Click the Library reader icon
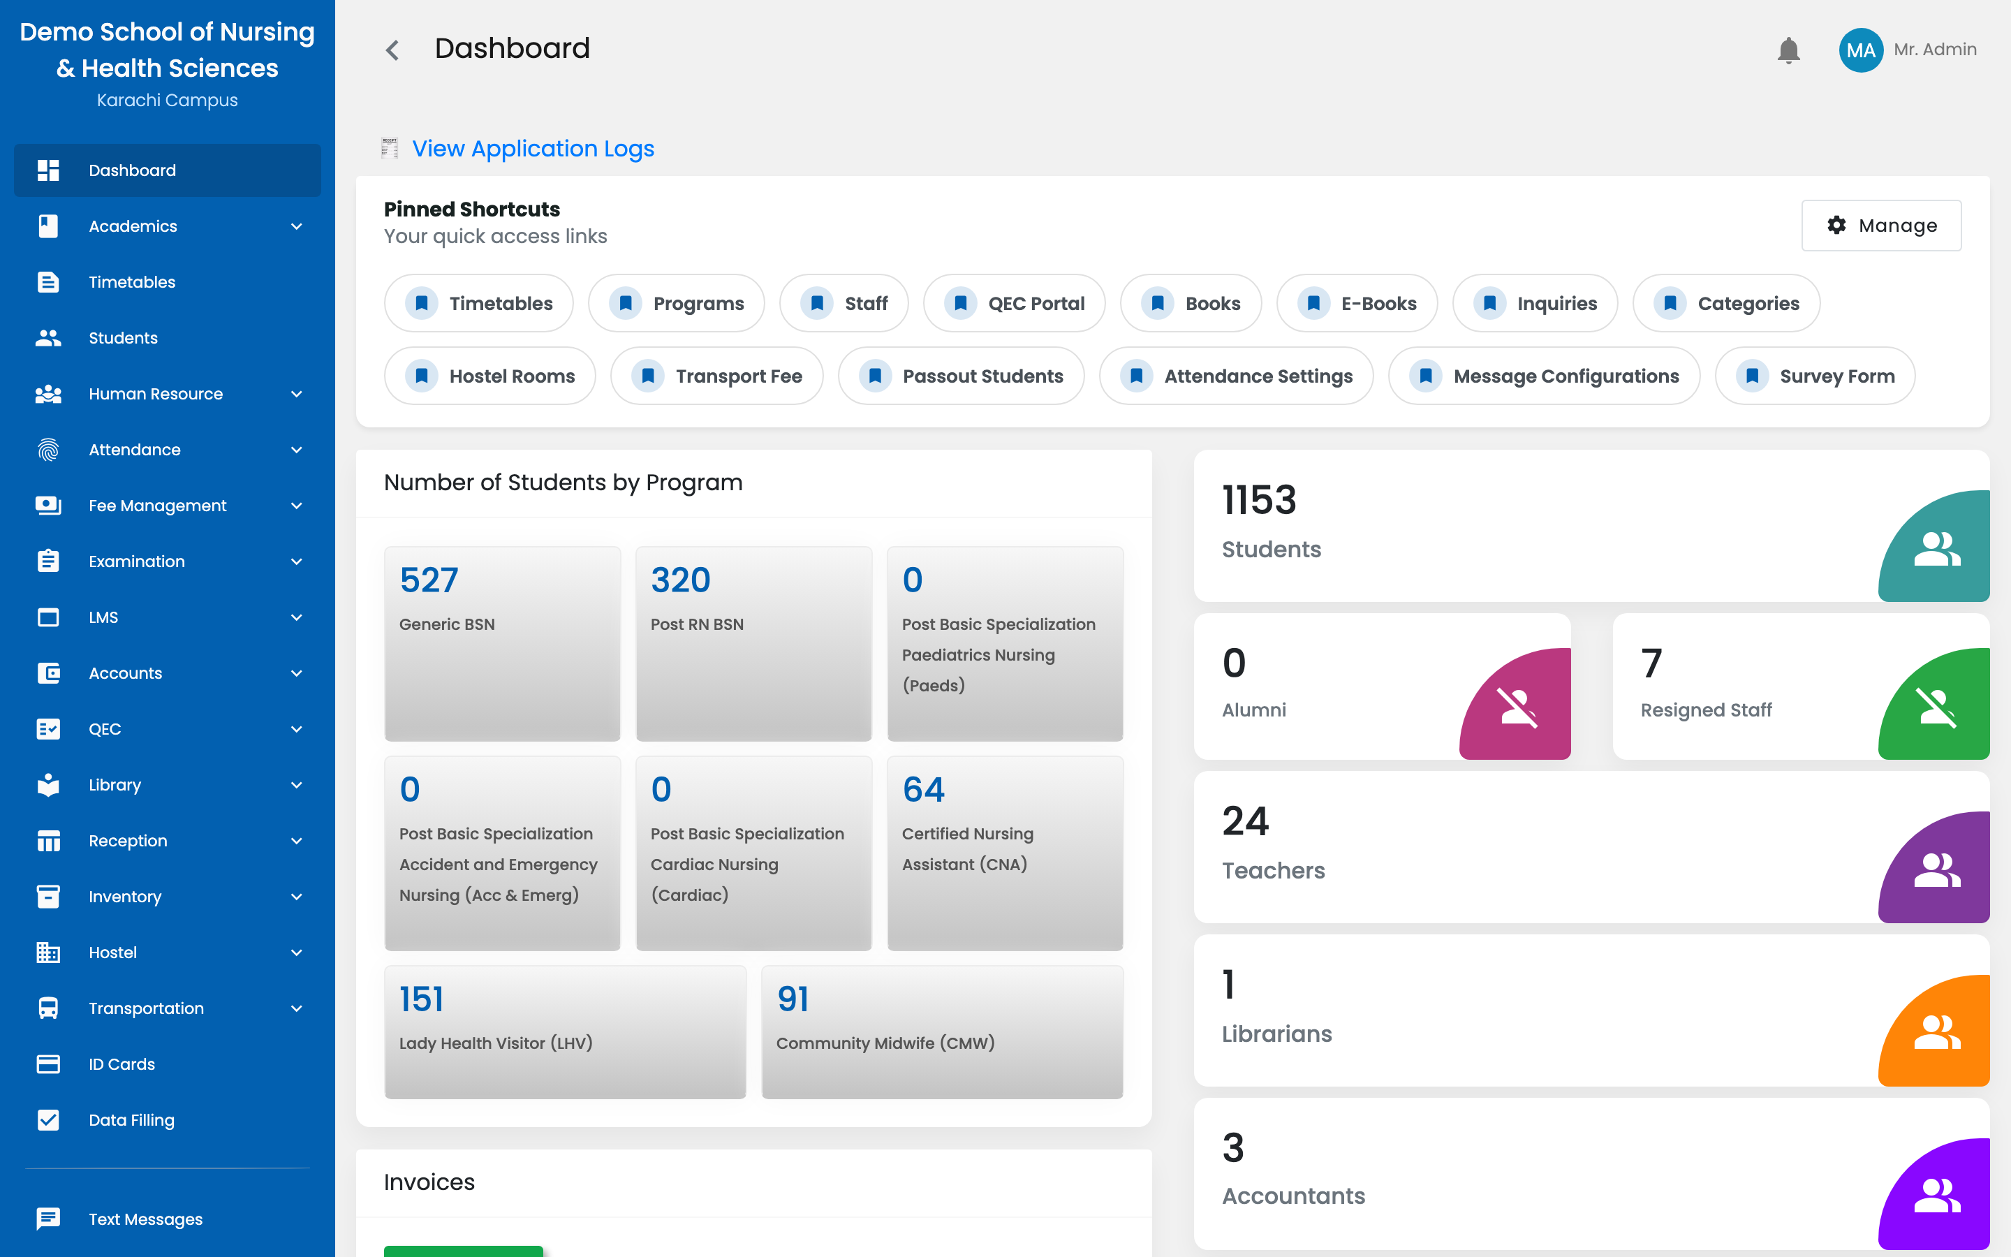Viewport: 2011px width, 1257px height. click(48, 785)
